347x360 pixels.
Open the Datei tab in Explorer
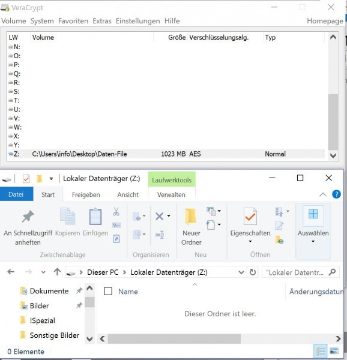pyautogui.click(x=16, y=194)
